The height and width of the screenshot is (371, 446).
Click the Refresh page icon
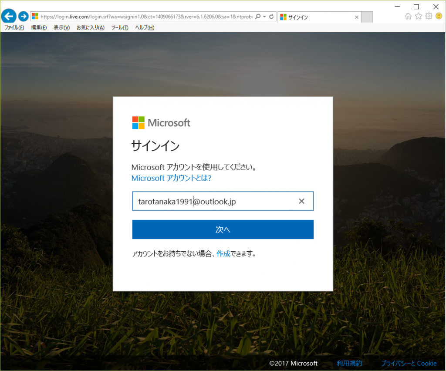pyautogui.click(x=271, y=17)
